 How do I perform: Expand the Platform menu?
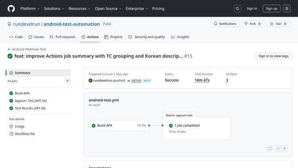point(30,9)
